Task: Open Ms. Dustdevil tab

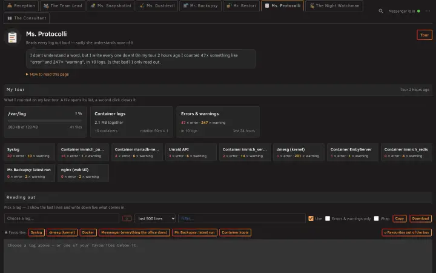Action: point(157,5)
